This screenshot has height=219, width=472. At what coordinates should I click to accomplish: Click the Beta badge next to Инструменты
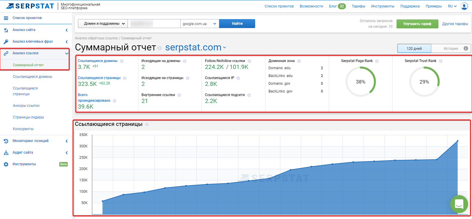click(x=63, y=164)
